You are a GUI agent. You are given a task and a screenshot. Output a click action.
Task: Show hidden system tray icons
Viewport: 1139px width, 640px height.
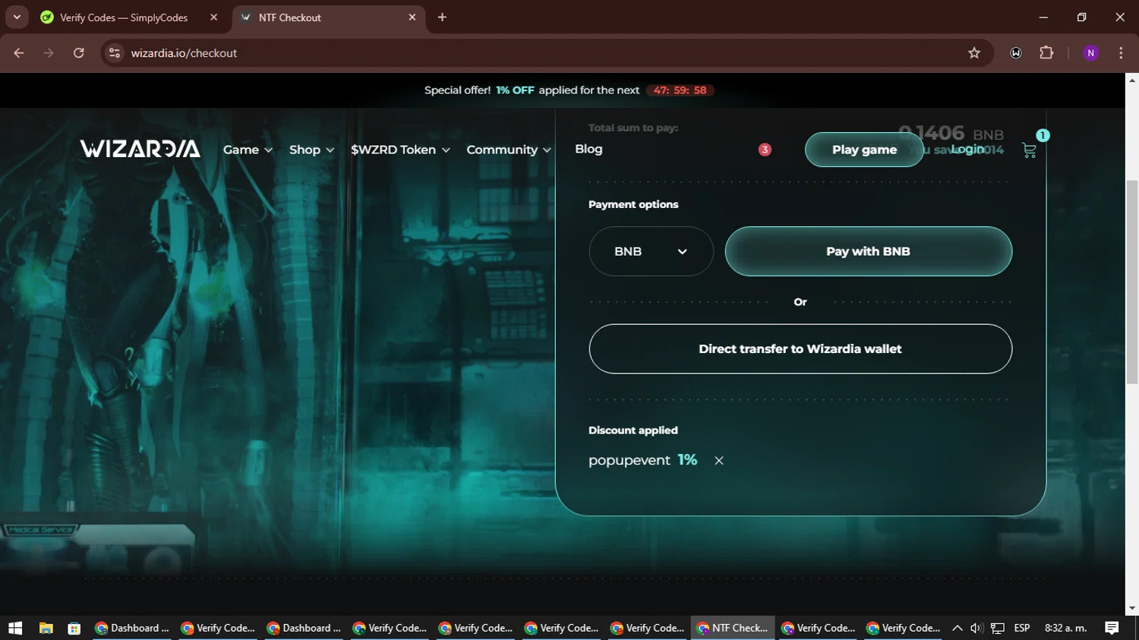click(957, 628)
